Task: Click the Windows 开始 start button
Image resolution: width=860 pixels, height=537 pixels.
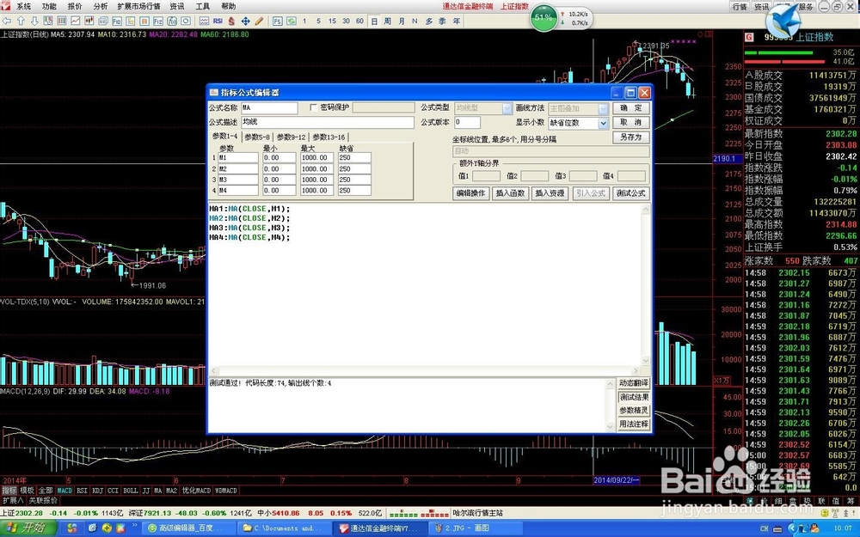Action: [28, 528]
